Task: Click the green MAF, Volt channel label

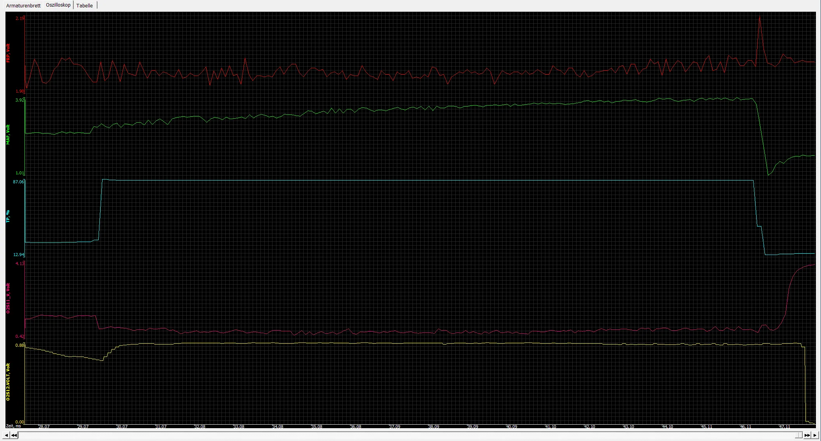Action: click(x=8, y=135)
